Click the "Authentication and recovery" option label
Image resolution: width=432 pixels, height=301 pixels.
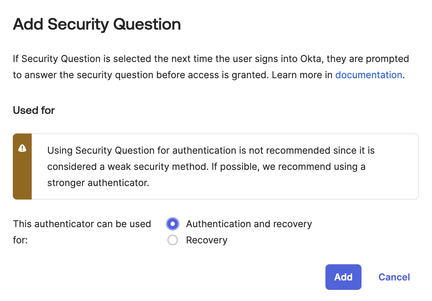(249, 224)
